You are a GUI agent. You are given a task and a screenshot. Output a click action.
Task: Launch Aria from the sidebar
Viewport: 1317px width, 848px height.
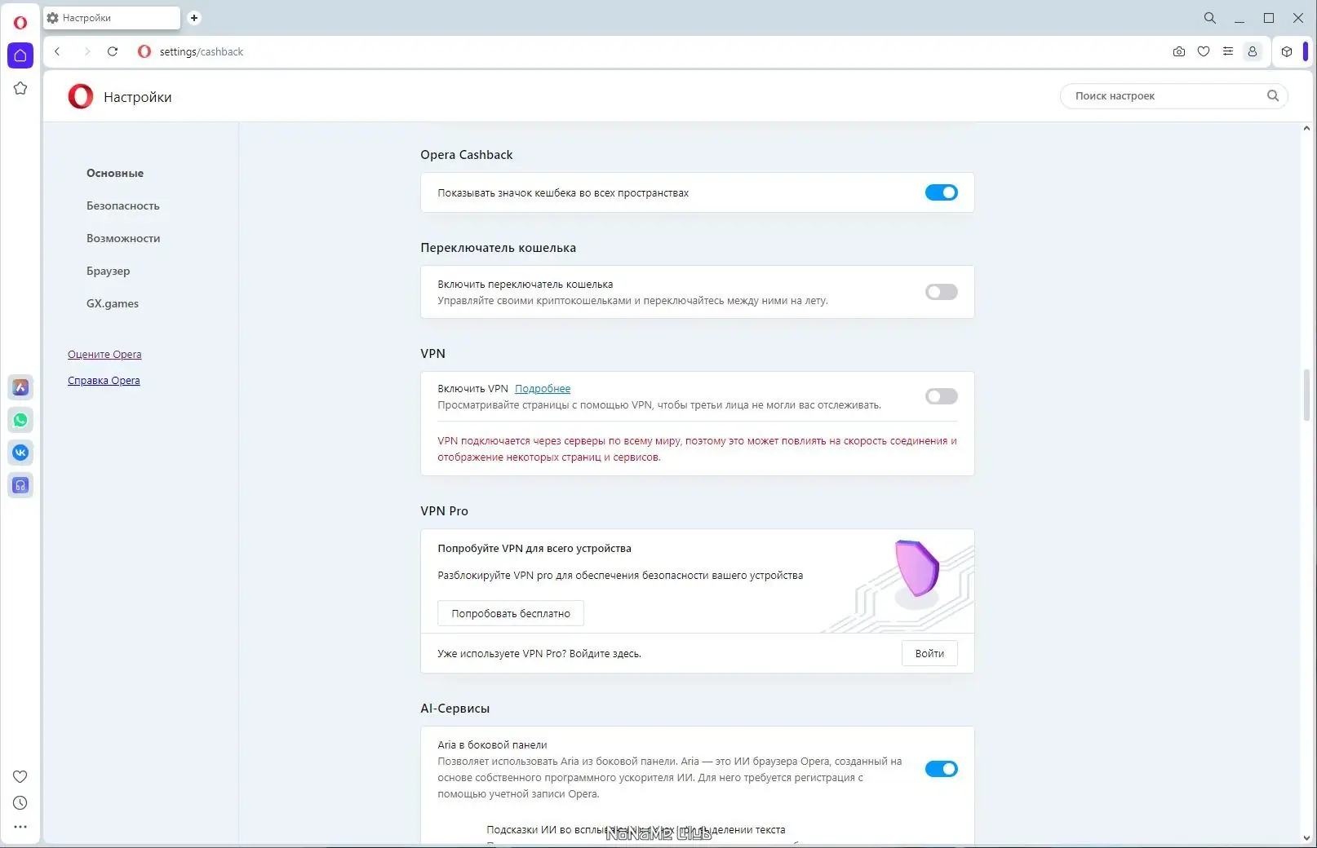[x=20, y=387]
